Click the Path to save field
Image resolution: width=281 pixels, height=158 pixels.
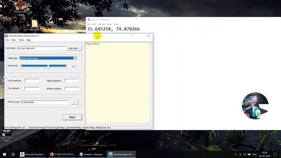[45, 102]
